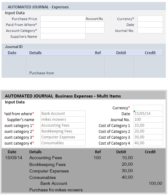The width and height of the screenshot is (168, 196).
Task: Select Cost of Category 1 value 10,00
Action: click(148, 125)
